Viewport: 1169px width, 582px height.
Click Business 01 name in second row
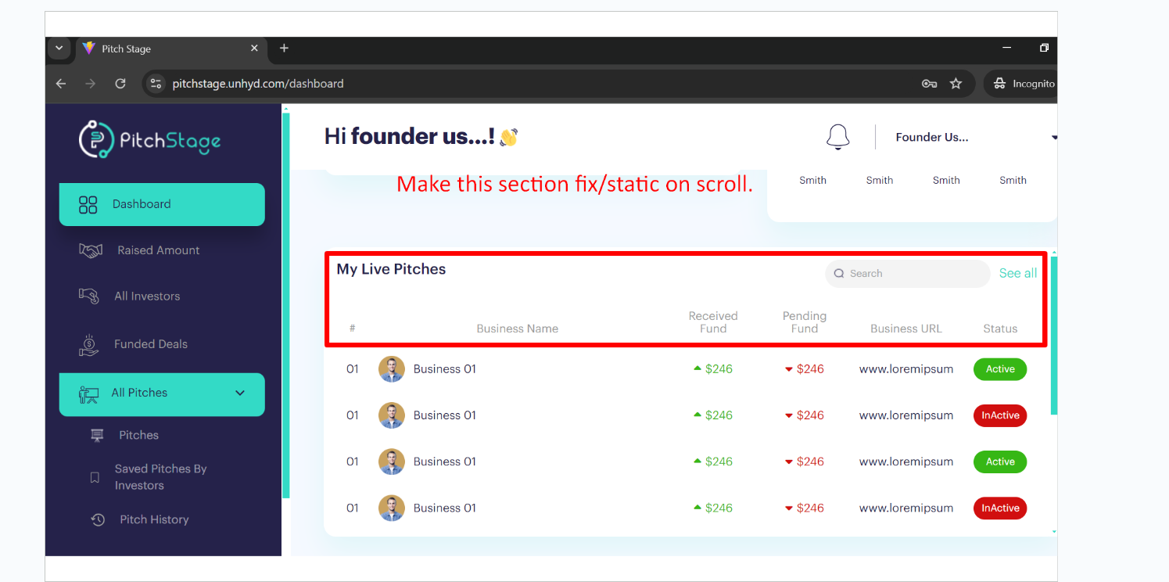tap(445, 415)
